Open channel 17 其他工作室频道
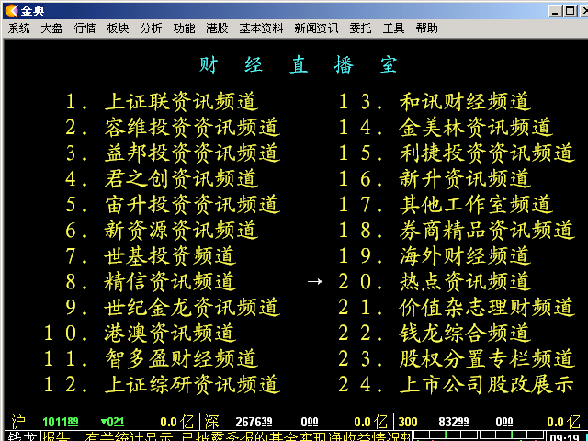This screenshot has height=441, width=588. (446, 204)
